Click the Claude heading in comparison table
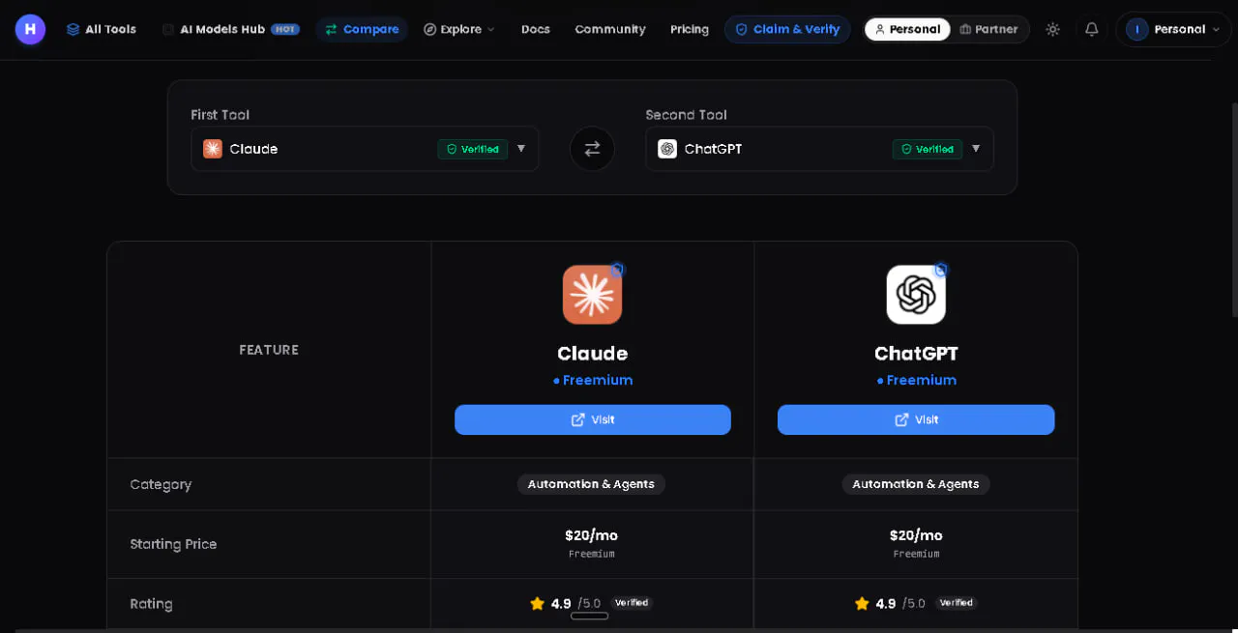Viewport: 1238px width, 633px height. 592,354
